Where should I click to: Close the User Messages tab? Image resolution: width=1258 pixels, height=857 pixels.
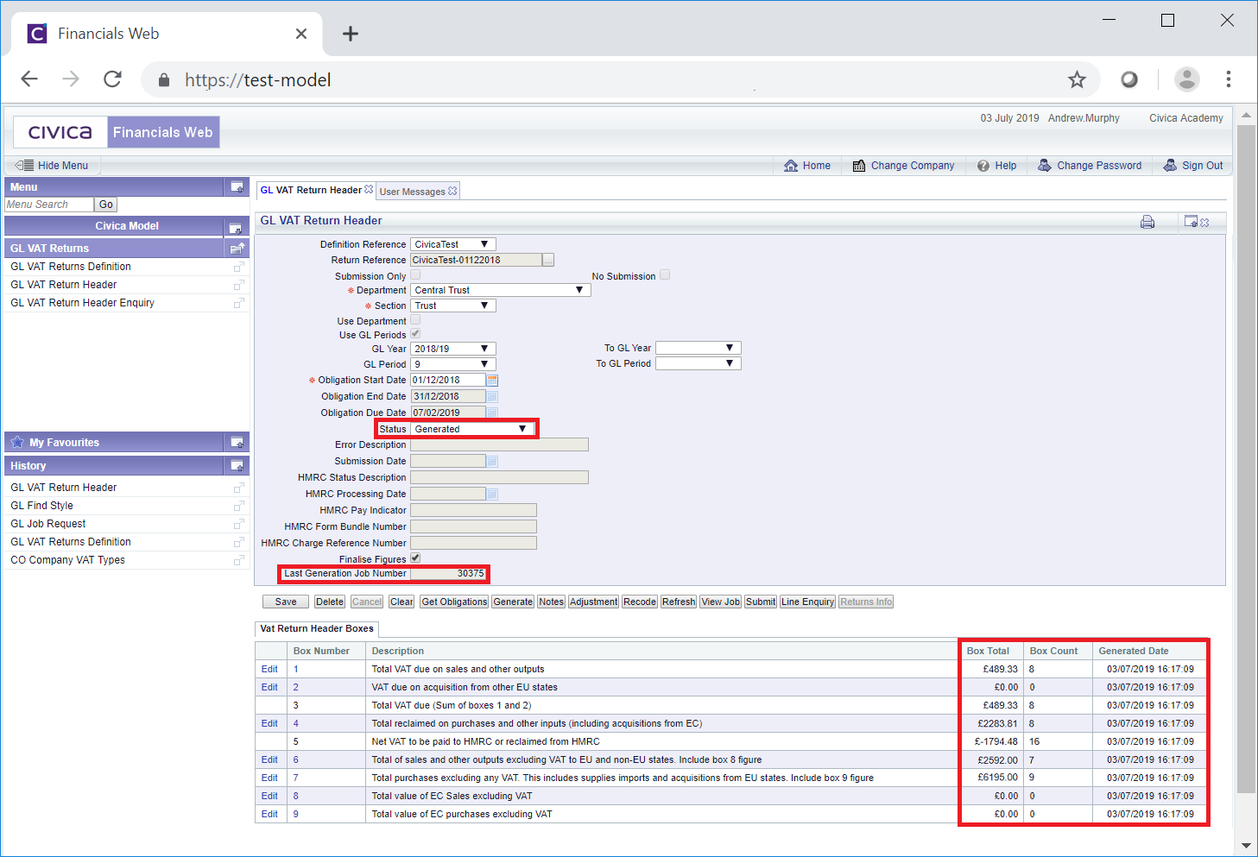pyautogui.click(x=452, y=191)
